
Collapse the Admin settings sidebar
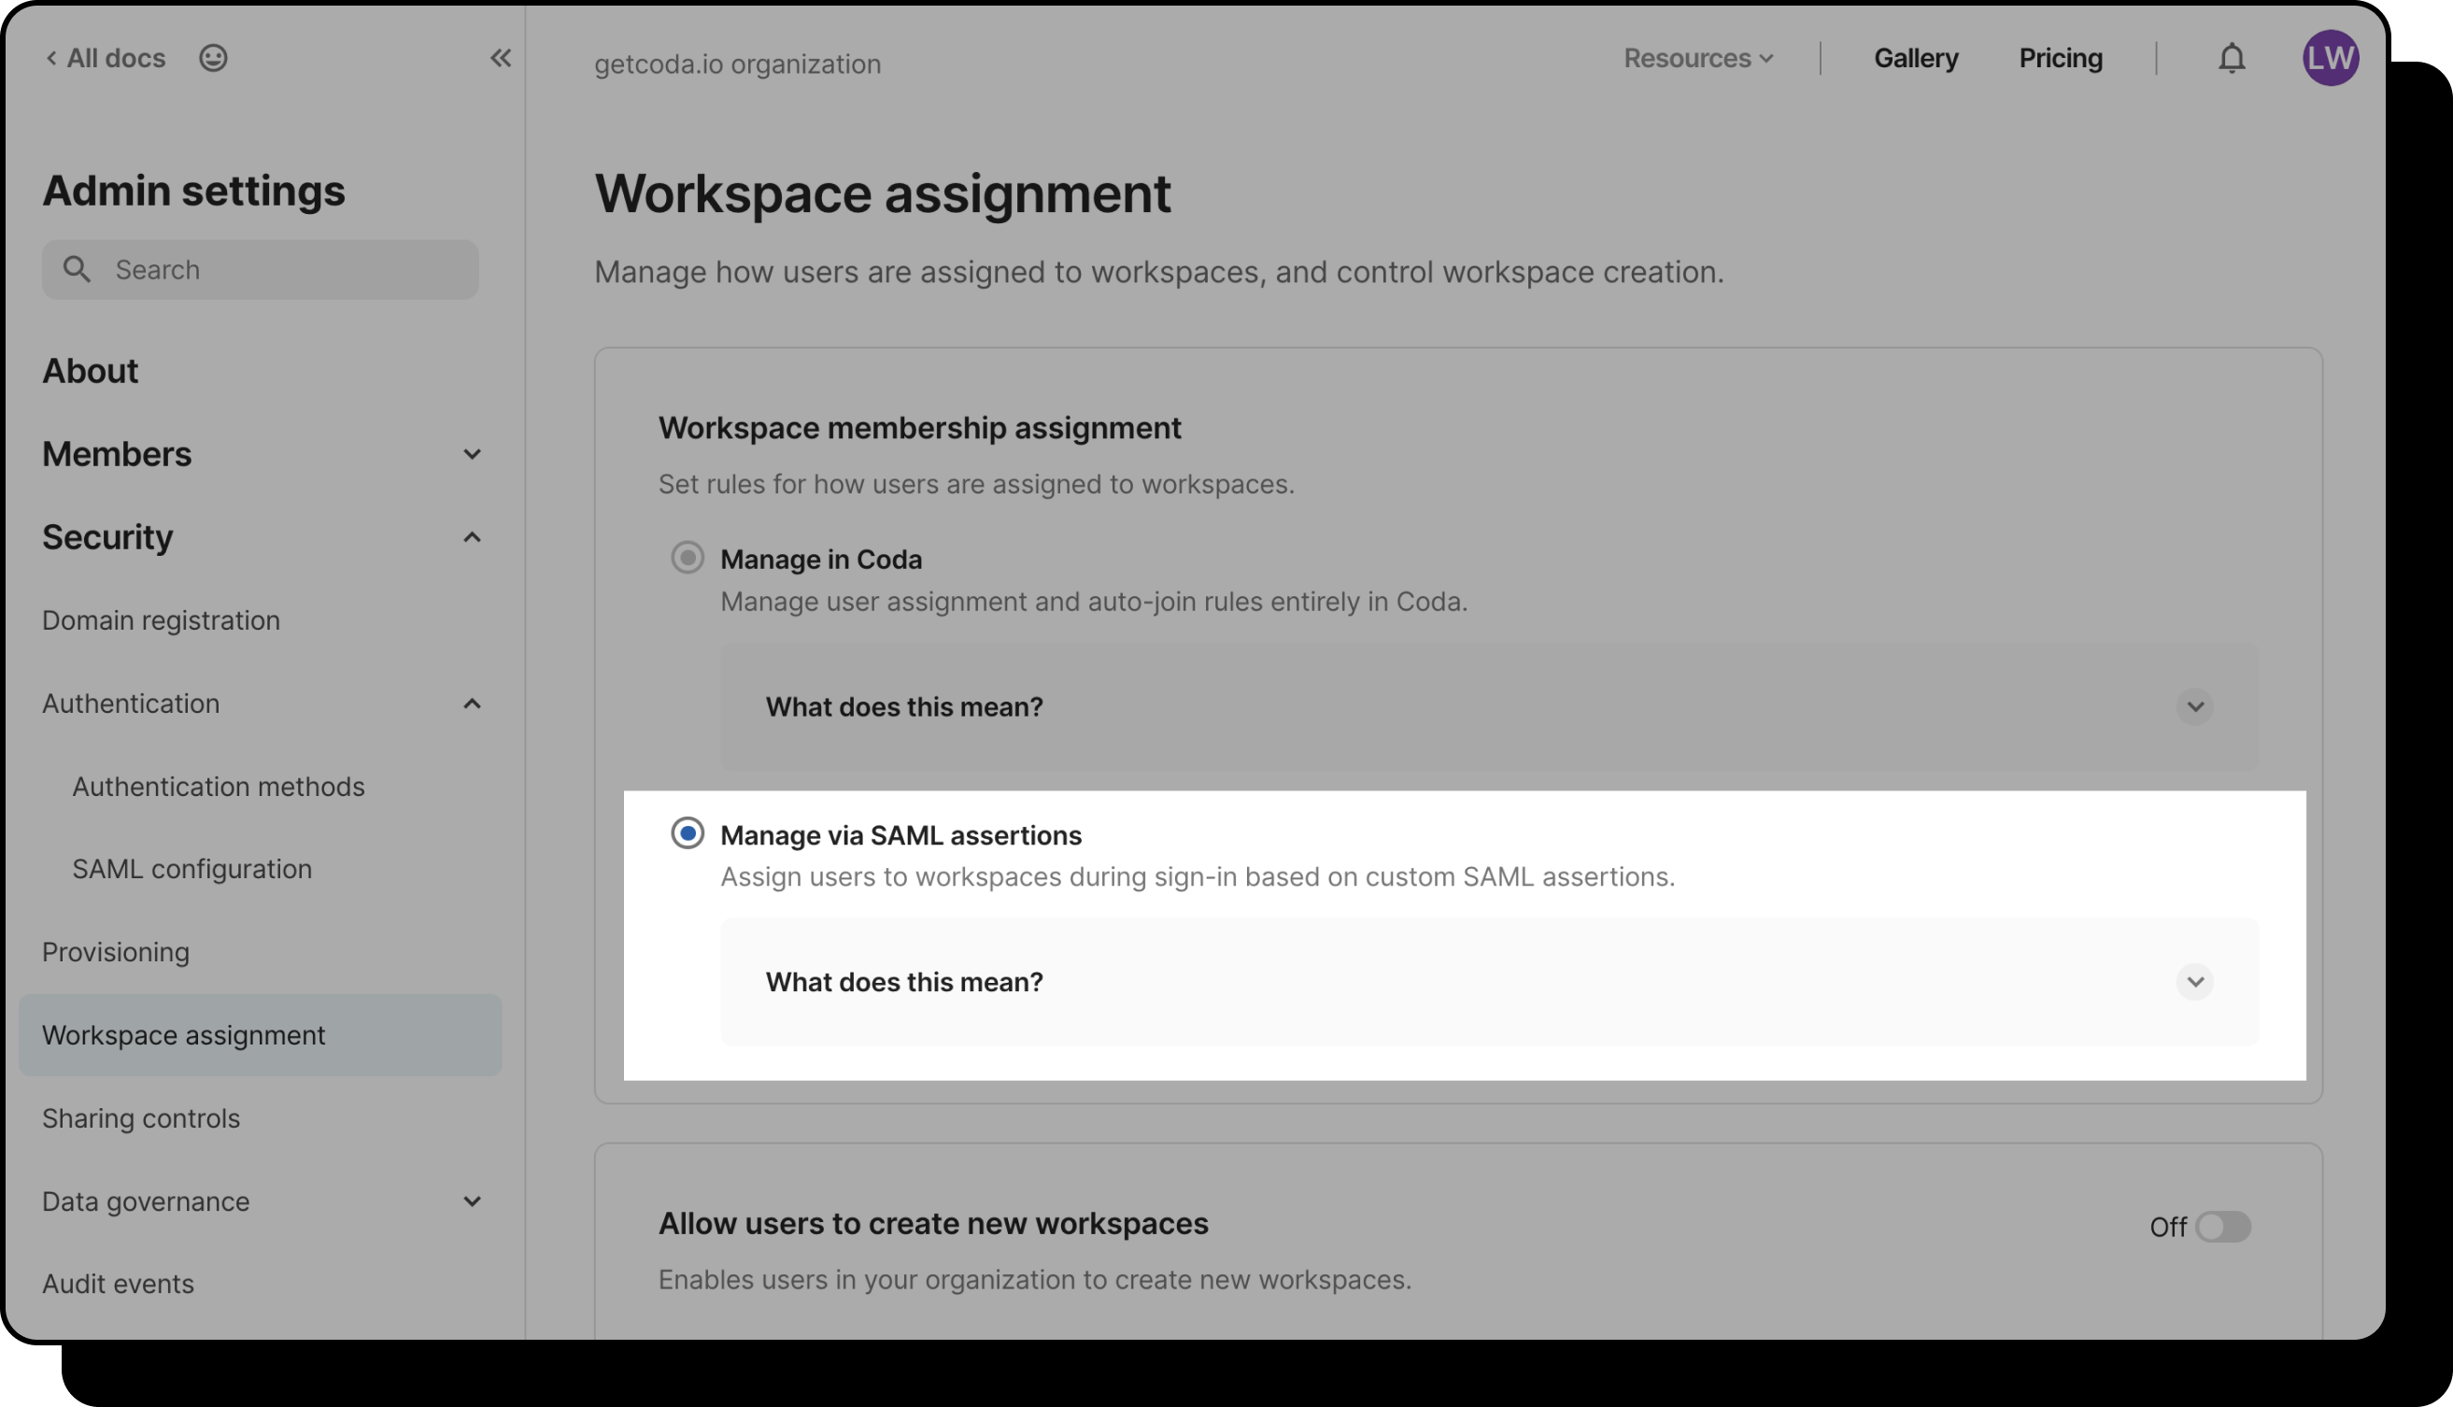point(501,58)
